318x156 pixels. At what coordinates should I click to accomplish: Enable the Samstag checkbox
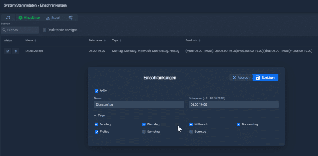pyautogui.click(x=144, y=132)
